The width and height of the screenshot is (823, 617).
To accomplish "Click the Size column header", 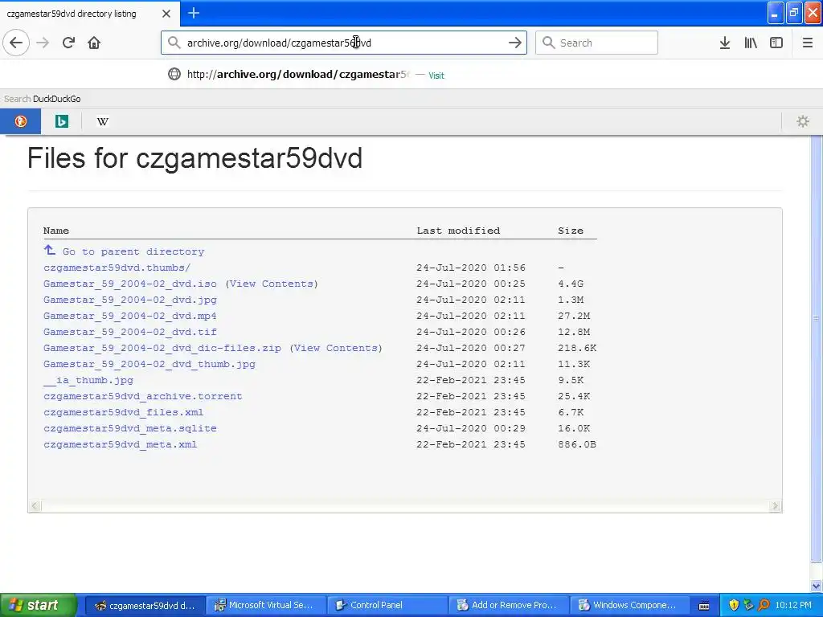I will (571, 231).
